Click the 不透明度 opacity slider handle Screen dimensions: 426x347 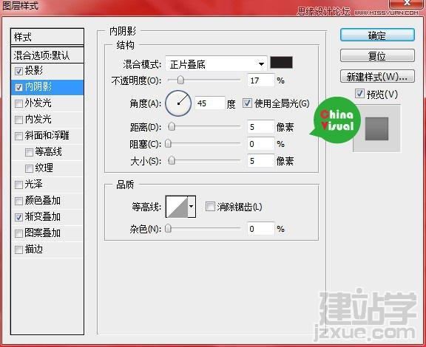coord(180,80)
